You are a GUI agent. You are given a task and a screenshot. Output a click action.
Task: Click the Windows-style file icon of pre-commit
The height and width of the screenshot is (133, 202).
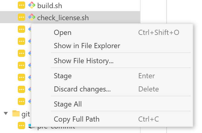[x=30, y=125]
